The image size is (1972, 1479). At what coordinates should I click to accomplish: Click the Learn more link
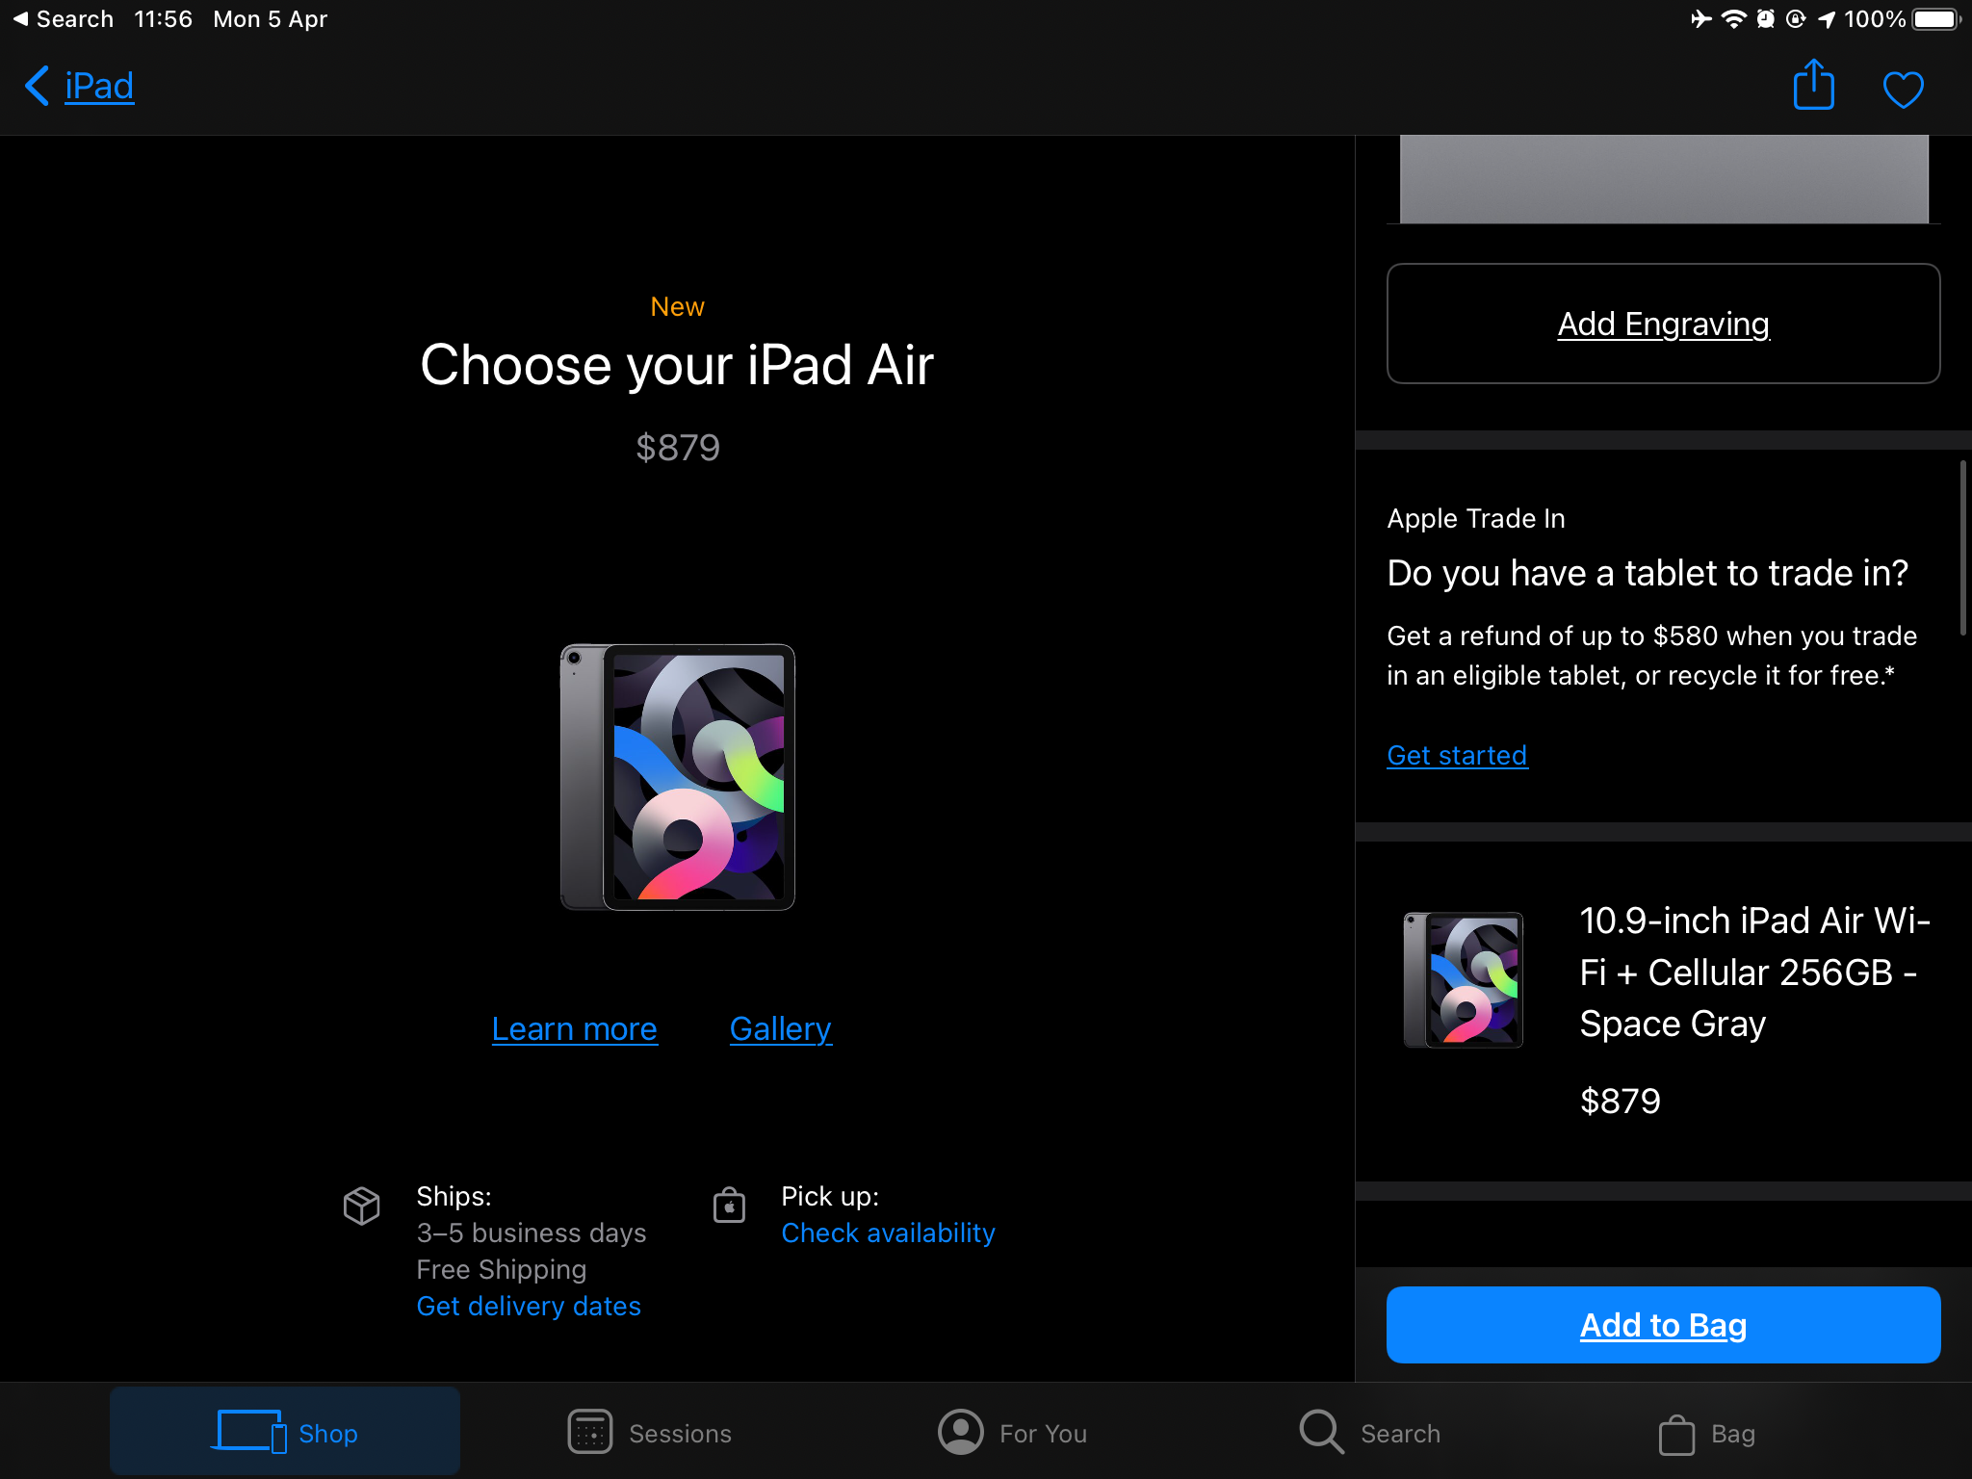click(574, 1028)
